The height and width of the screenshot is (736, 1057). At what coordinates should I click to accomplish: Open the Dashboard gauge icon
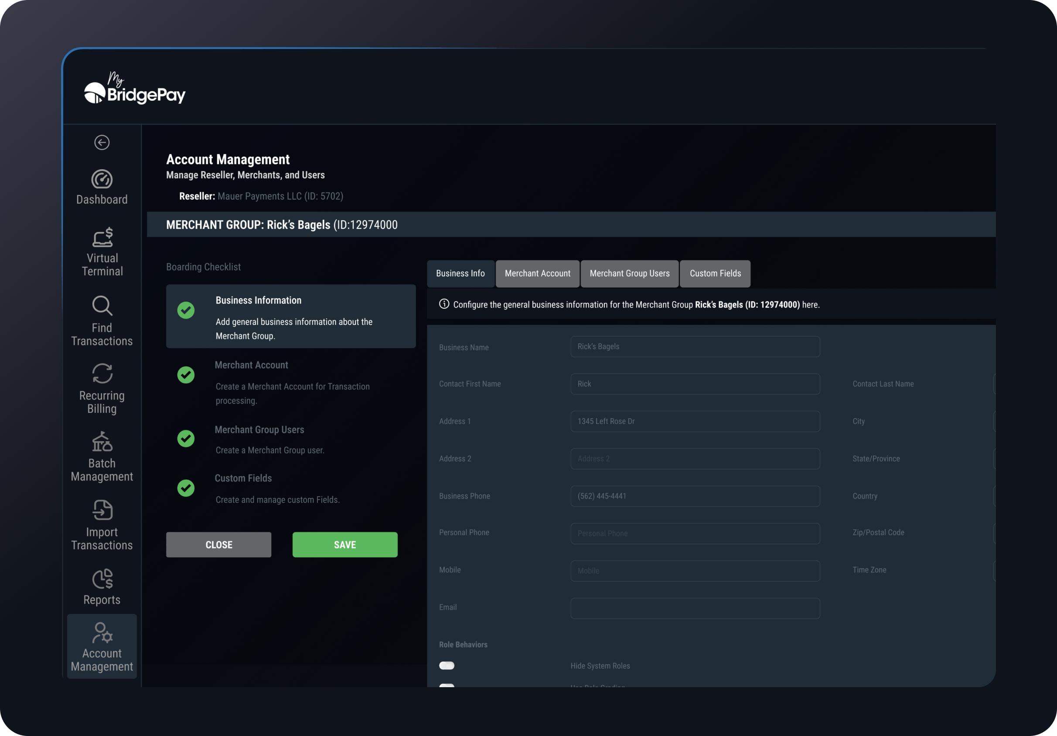[102, 179]
